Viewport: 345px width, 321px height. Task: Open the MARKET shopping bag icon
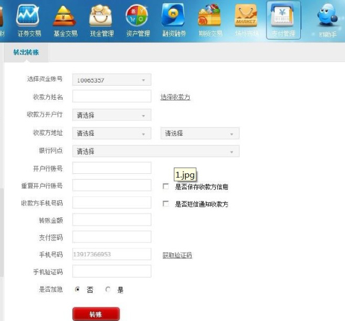(x=246, y=15)
